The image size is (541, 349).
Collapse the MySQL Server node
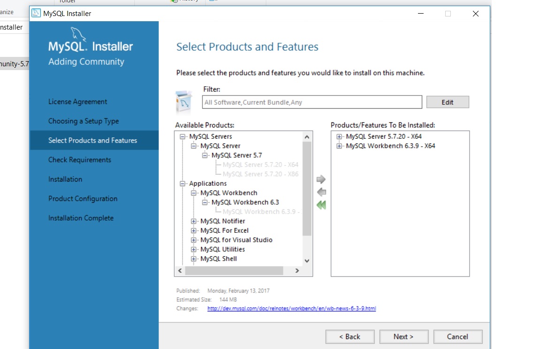pos(193,146)
